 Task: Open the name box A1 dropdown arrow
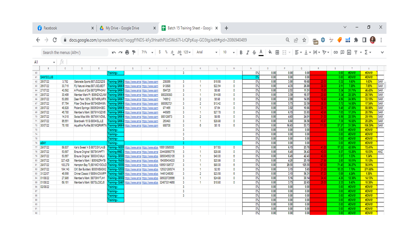[x=54, y=62]
